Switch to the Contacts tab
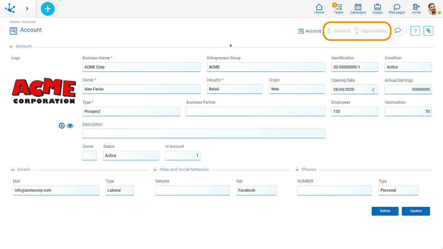Image resolution: width=443 pixels, height=249 pixels. 339,31
